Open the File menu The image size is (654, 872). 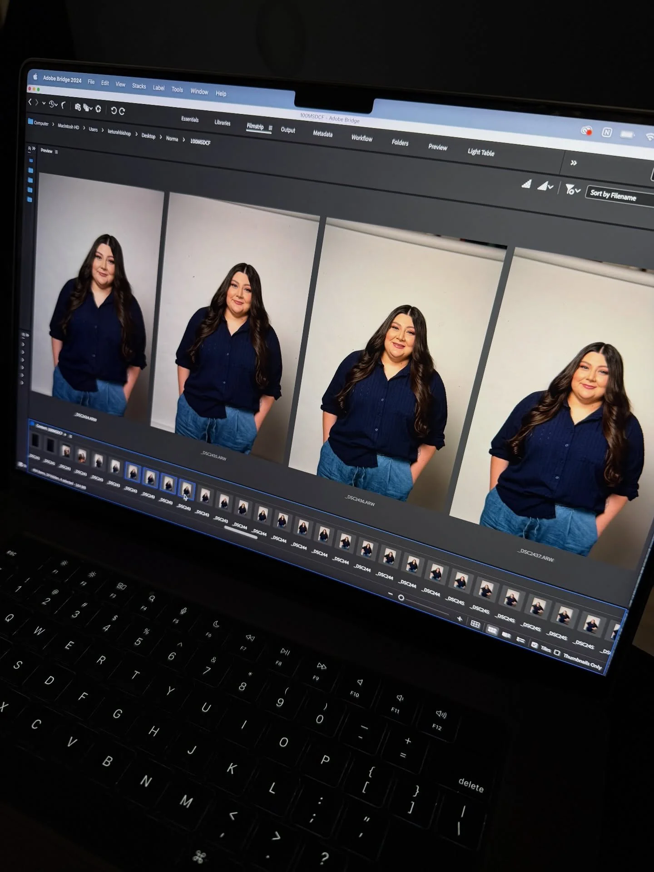[x=91, y=82]
